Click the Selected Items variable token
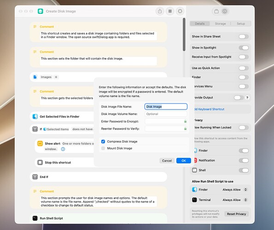Image resolution: width=274 pixels, height=230 pixels. pyautogui.click(x=56, y=129)
